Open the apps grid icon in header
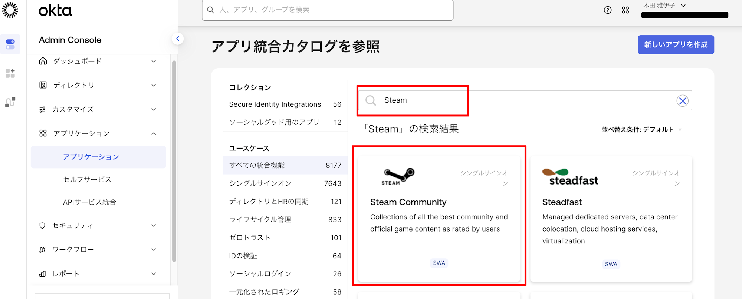 [626, 10]
